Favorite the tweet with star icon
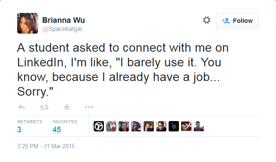 point(67,107)
